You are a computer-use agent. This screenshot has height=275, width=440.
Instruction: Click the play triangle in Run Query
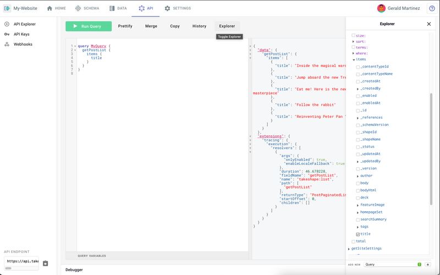point(75,26)
